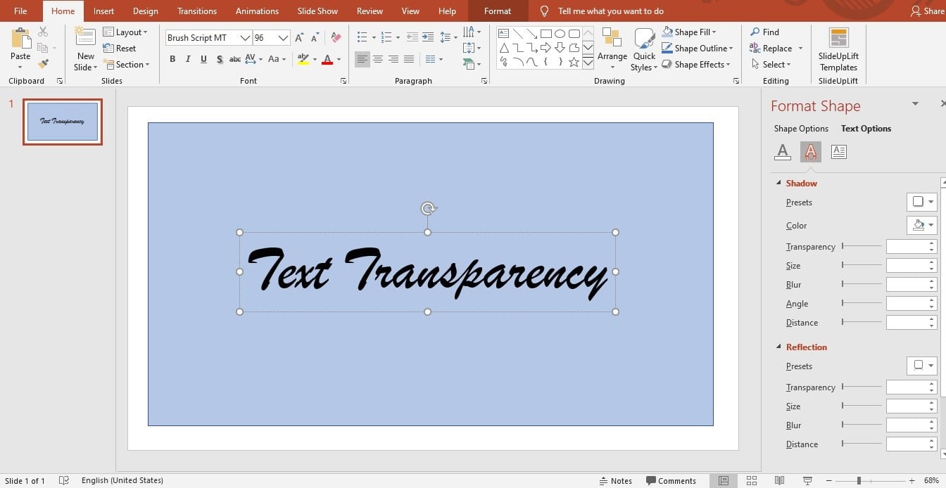Expand the Shadow Presets dropdown
946x488 pixels.
pyautogui.click(x=921, y=203)
